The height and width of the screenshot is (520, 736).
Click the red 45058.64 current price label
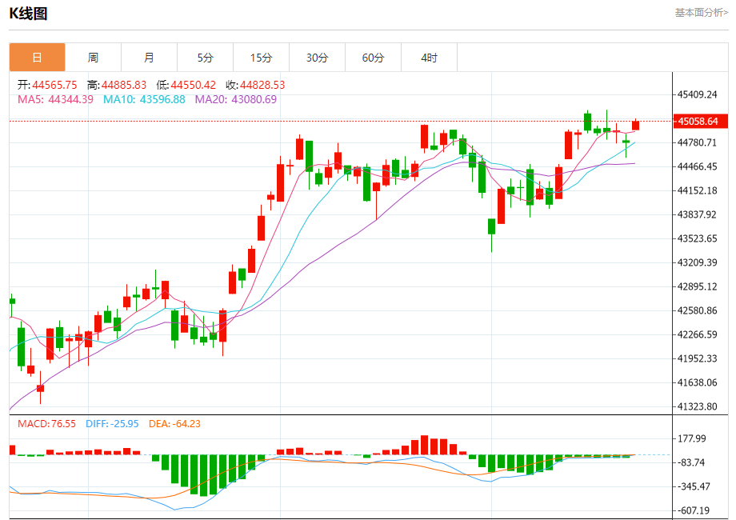[700, 121]
